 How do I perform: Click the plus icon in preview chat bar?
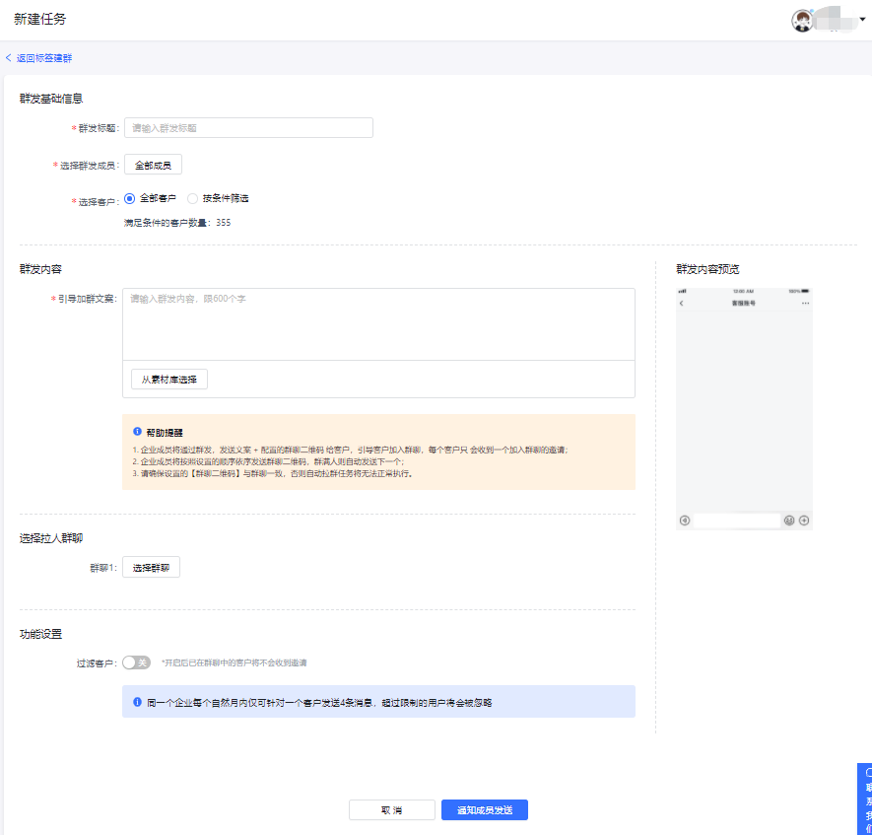(804, 521)
